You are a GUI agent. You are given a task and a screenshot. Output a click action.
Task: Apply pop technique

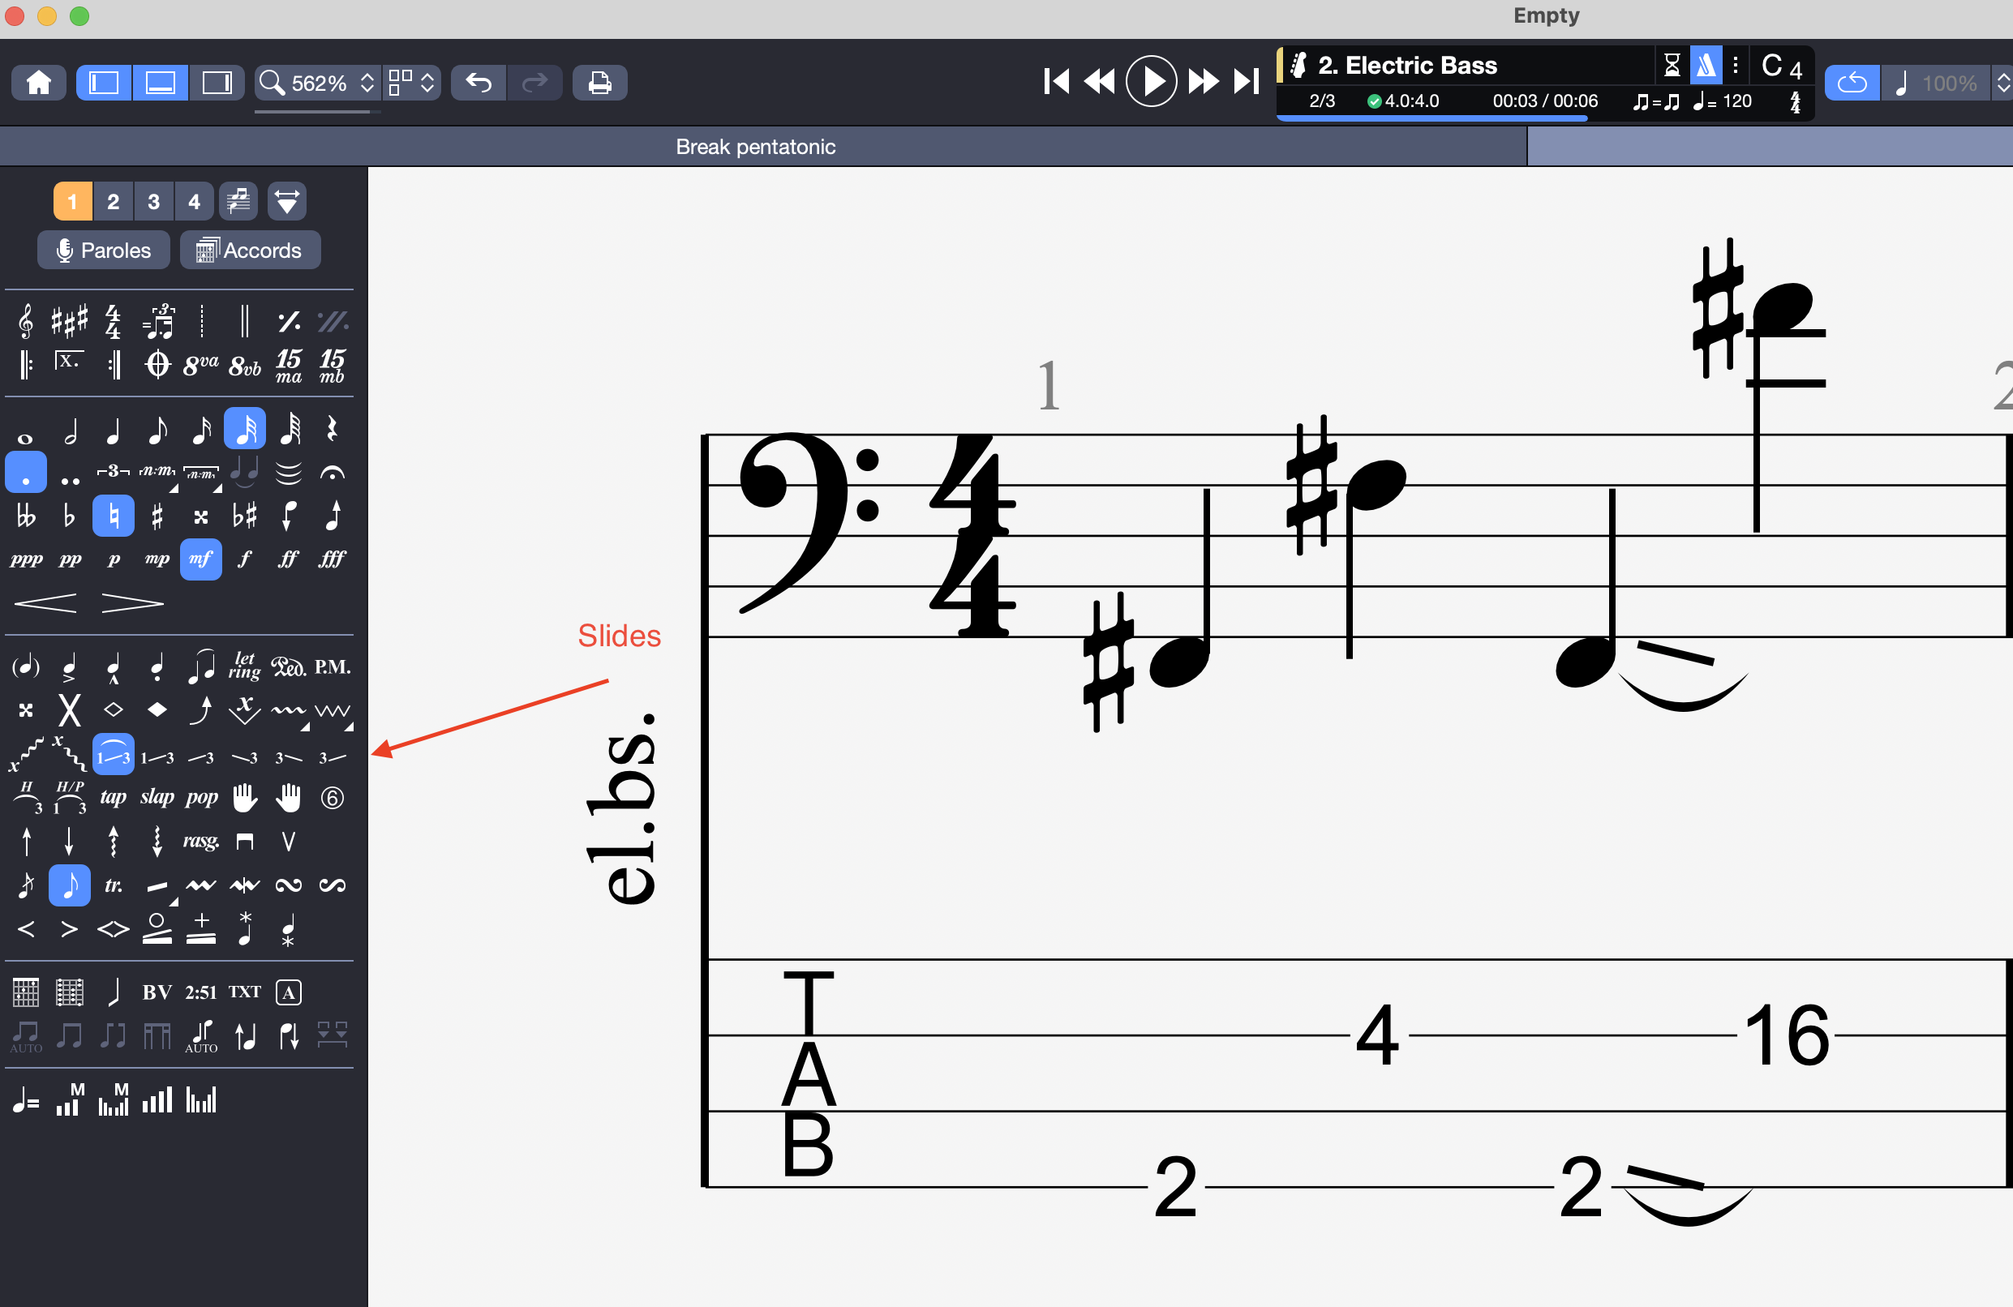[x=201, y=797]
